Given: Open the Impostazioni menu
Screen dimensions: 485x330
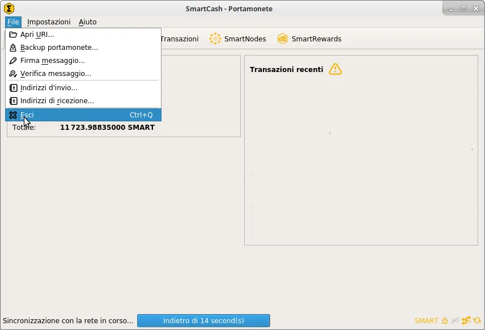Looking at the screenshot, I should coord(49,22).
